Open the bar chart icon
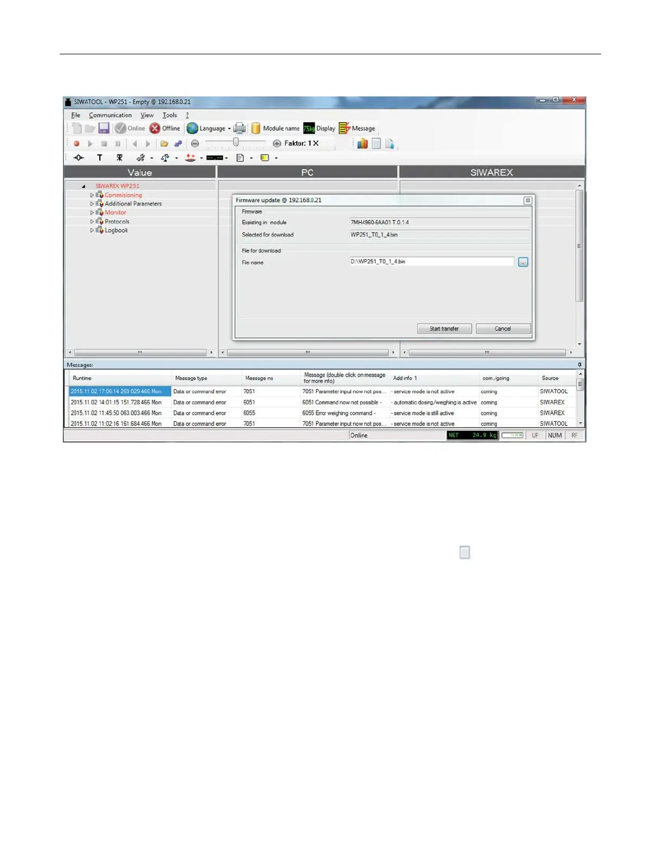 click(x=362, y=143)
